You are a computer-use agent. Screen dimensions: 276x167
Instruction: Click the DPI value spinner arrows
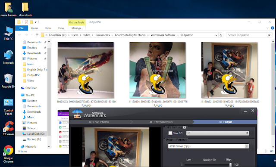pyautogui.click(x=247, y=133)
